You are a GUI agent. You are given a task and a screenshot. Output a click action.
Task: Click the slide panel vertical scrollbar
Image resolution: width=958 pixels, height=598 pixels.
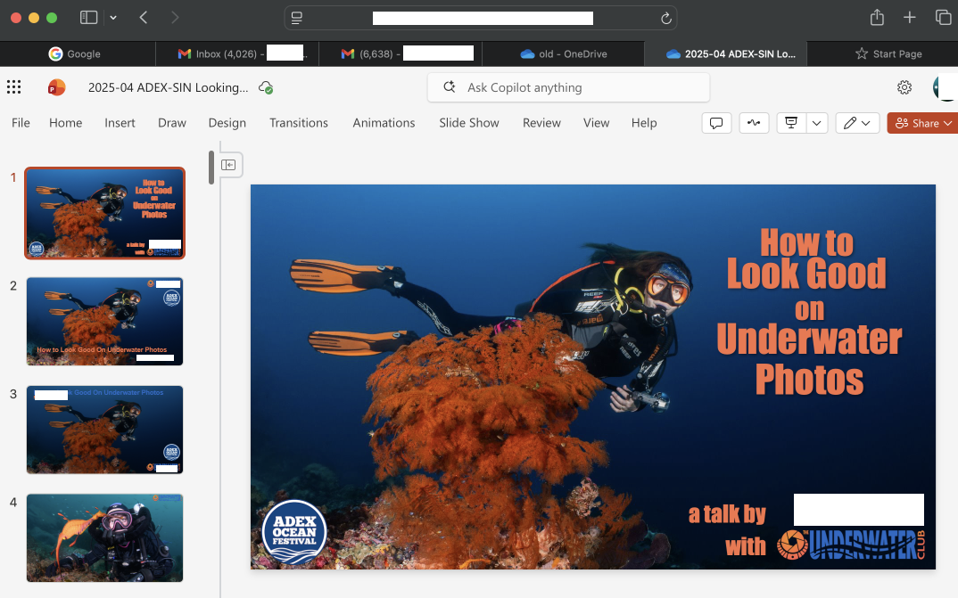(211, 168)
